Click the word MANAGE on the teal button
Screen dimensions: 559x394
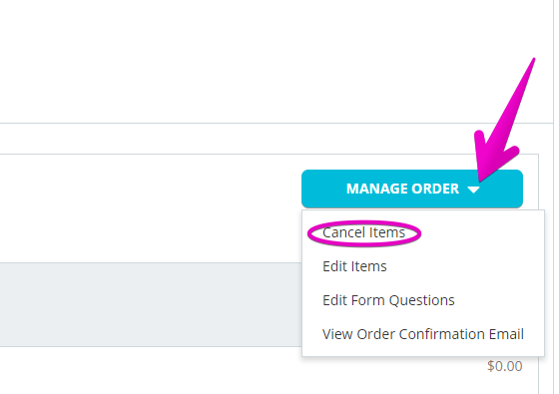coord(376,189)
